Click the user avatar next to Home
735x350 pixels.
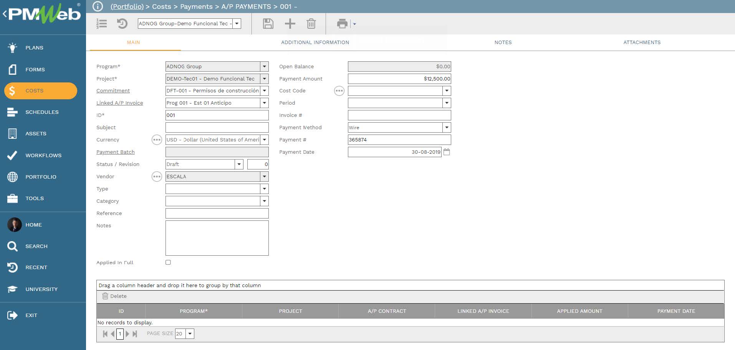click(14, 225)
